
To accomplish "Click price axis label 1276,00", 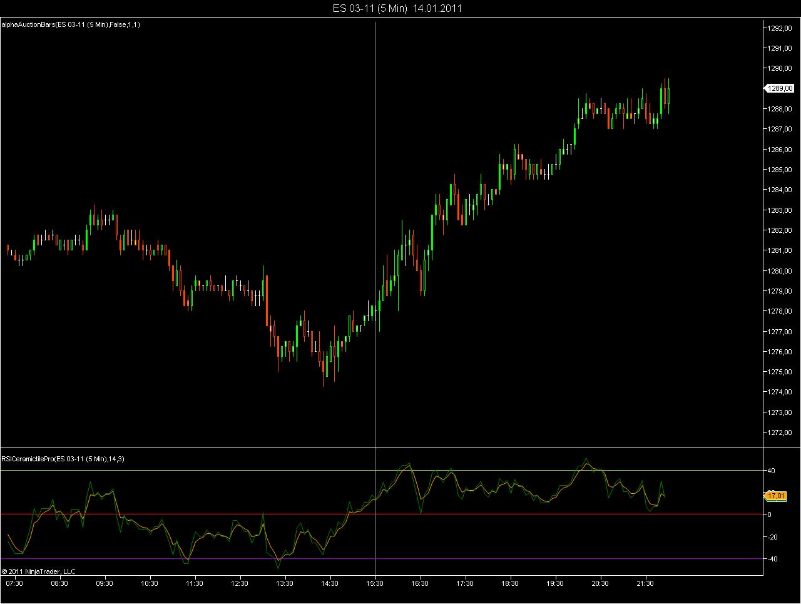I will click(781, 352).
